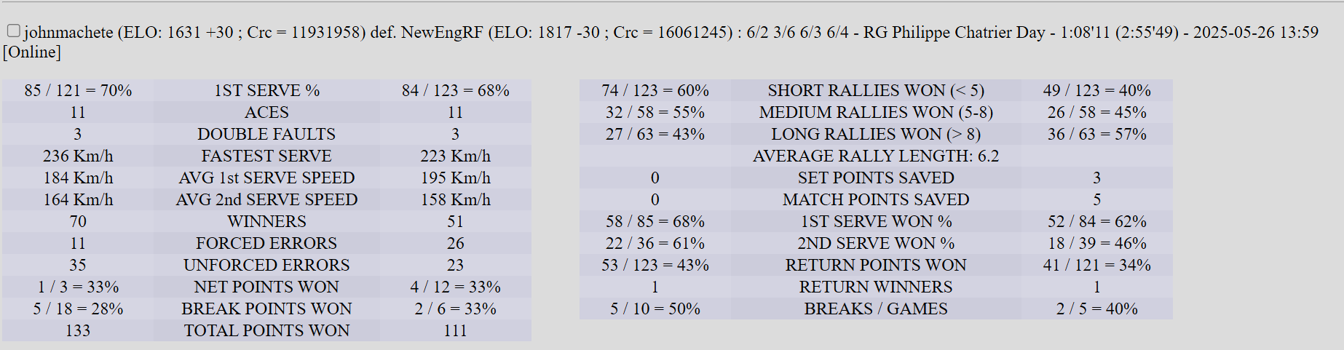Click the RETURN POINTS WON label

click(x=876, y=265)
